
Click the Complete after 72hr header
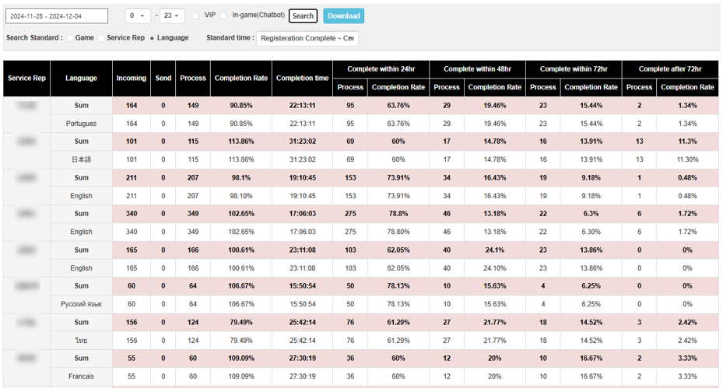click(x=670, y=69)
